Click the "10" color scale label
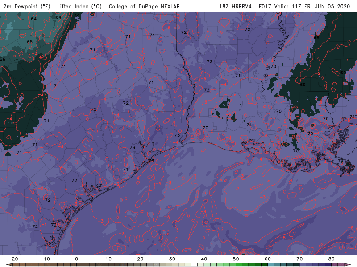 click(x=108, y=259)
